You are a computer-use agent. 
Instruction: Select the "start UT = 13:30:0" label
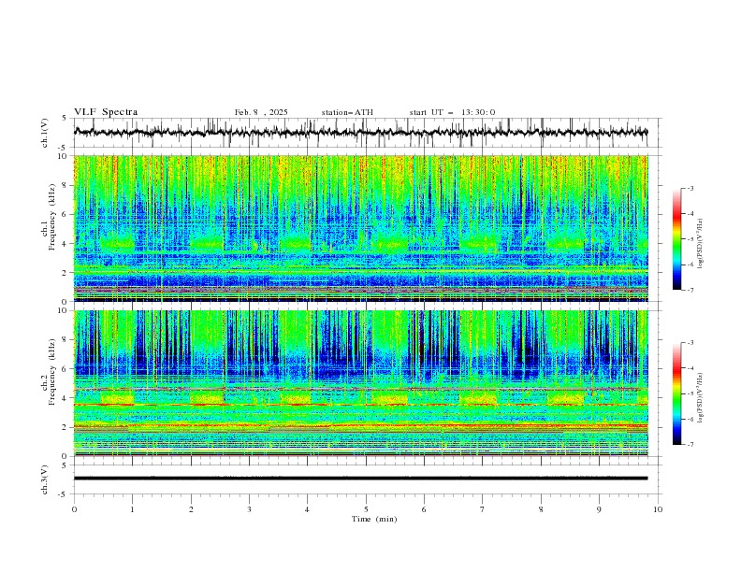pos(452,112)
